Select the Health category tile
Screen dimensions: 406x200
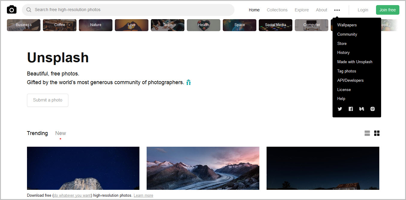coord(204,25)
